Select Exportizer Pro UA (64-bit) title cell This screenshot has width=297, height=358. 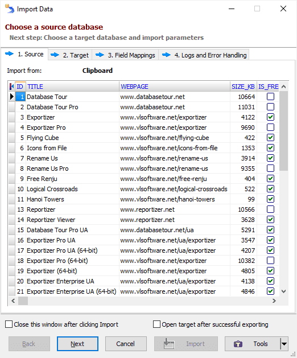[x=72, y=250]
